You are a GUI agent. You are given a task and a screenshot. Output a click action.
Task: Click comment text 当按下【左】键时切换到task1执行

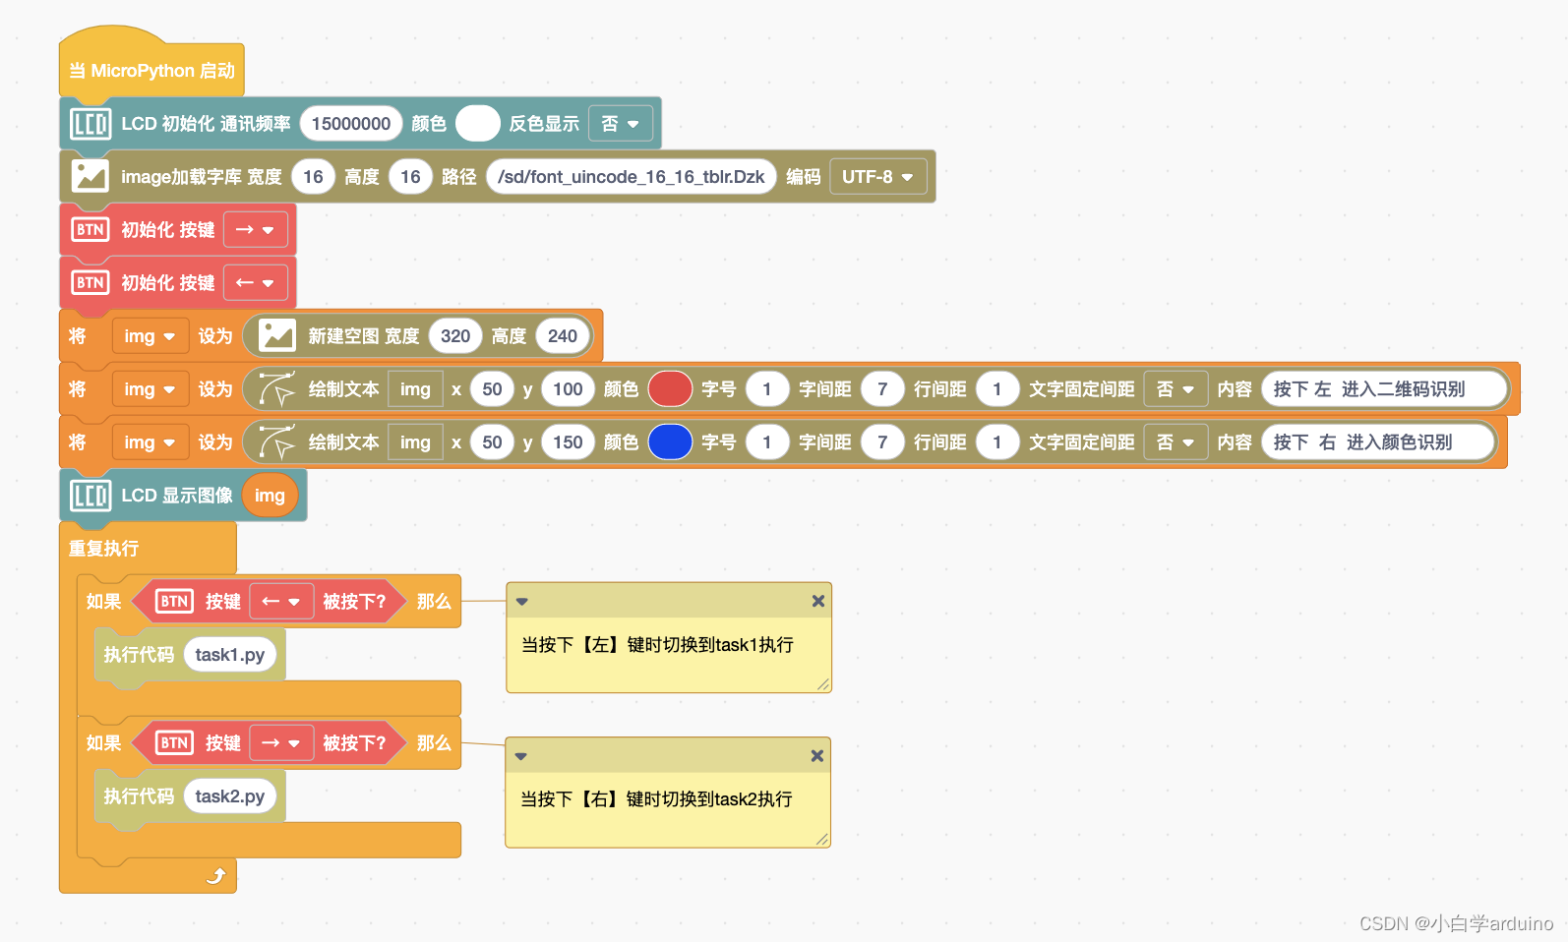657,645
